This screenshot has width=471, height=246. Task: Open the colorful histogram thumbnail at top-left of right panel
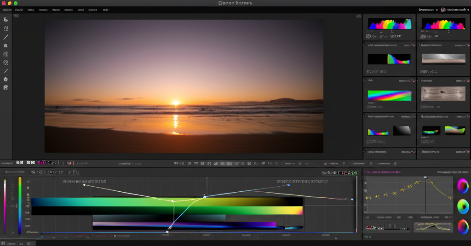pos(390,24)
